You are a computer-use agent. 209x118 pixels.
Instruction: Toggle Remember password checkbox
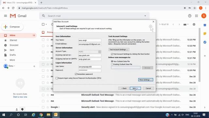click(x=76, y=74)
